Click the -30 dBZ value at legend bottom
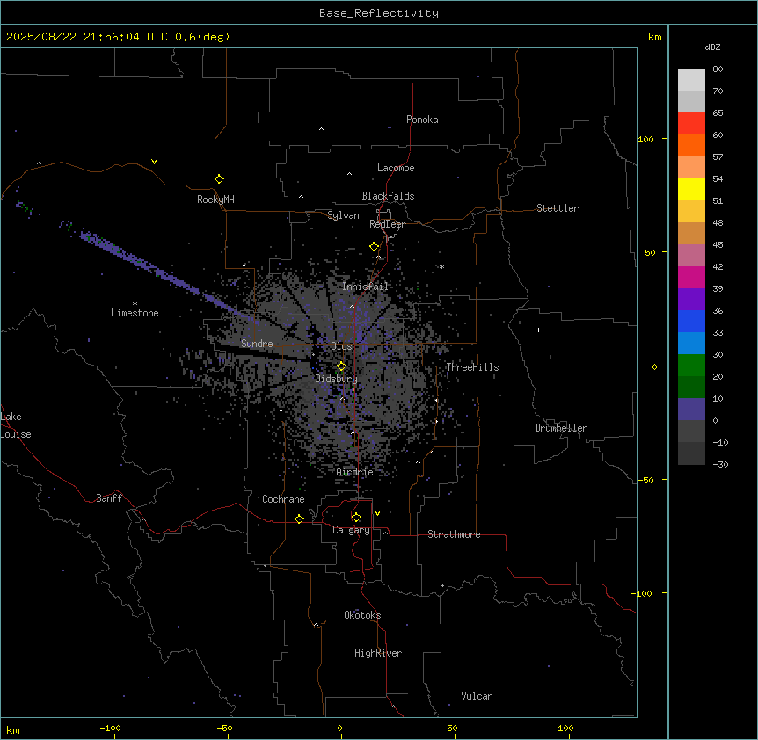758x740 pixels. (720, 465)
